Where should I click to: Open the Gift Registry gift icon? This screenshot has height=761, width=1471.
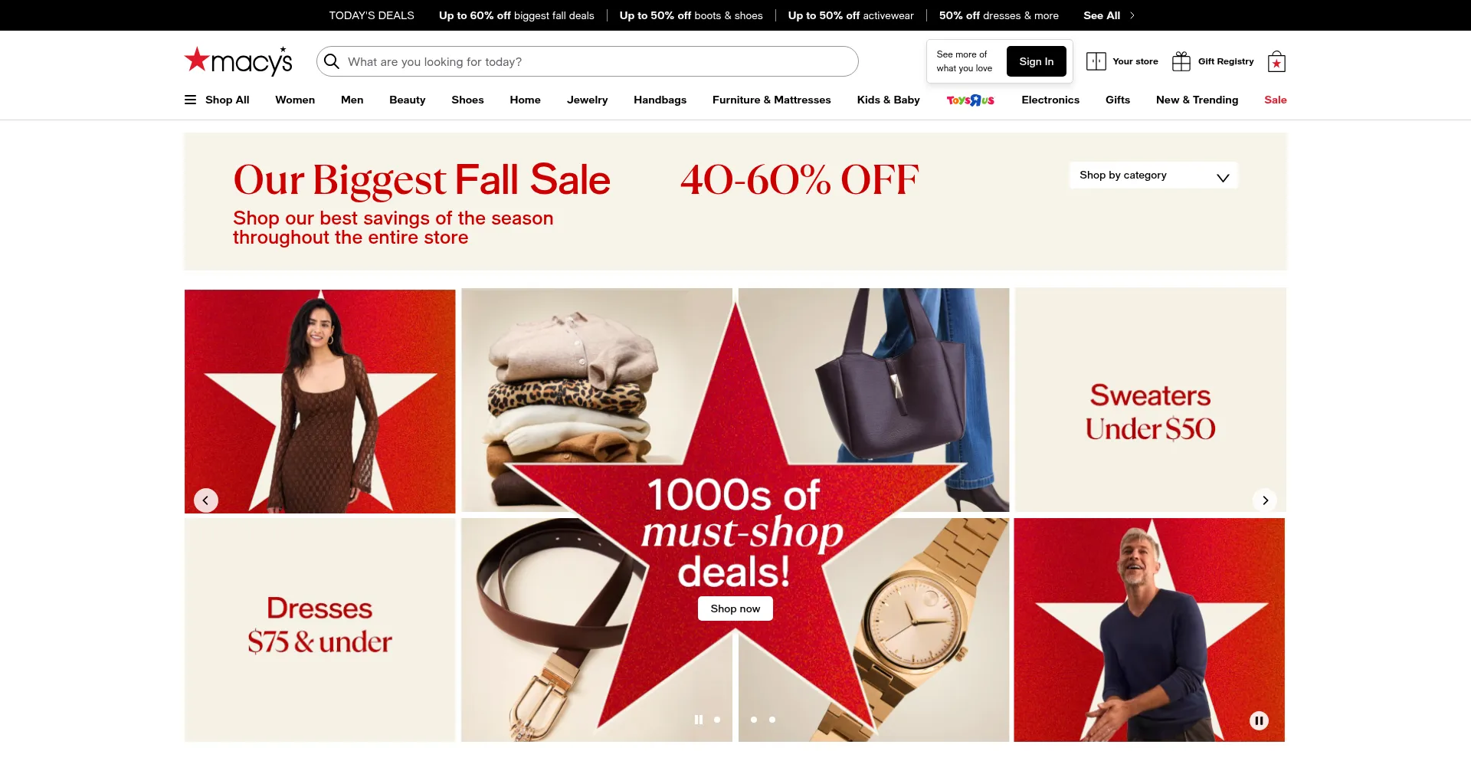click(x=1181, y=61)
